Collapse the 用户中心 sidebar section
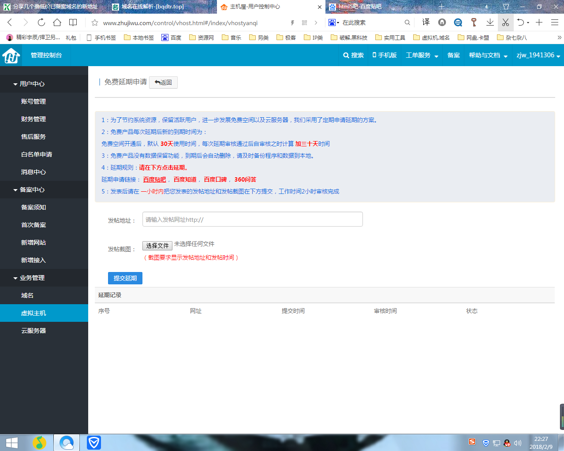Image resolution: width=564 pixels, height=451 pixels. pos(29,84)
